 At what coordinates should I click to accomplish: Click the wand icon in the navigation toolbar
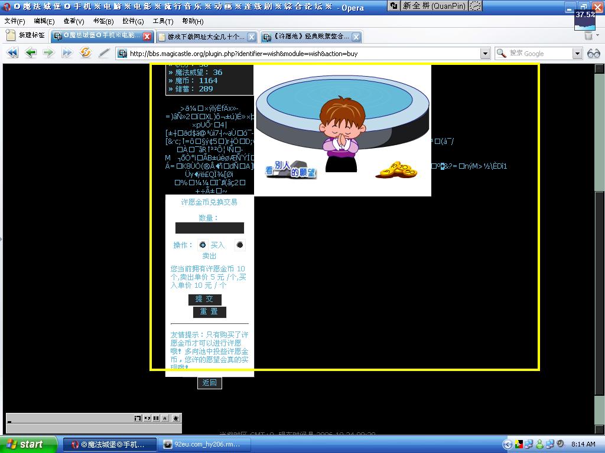(103, 52)
